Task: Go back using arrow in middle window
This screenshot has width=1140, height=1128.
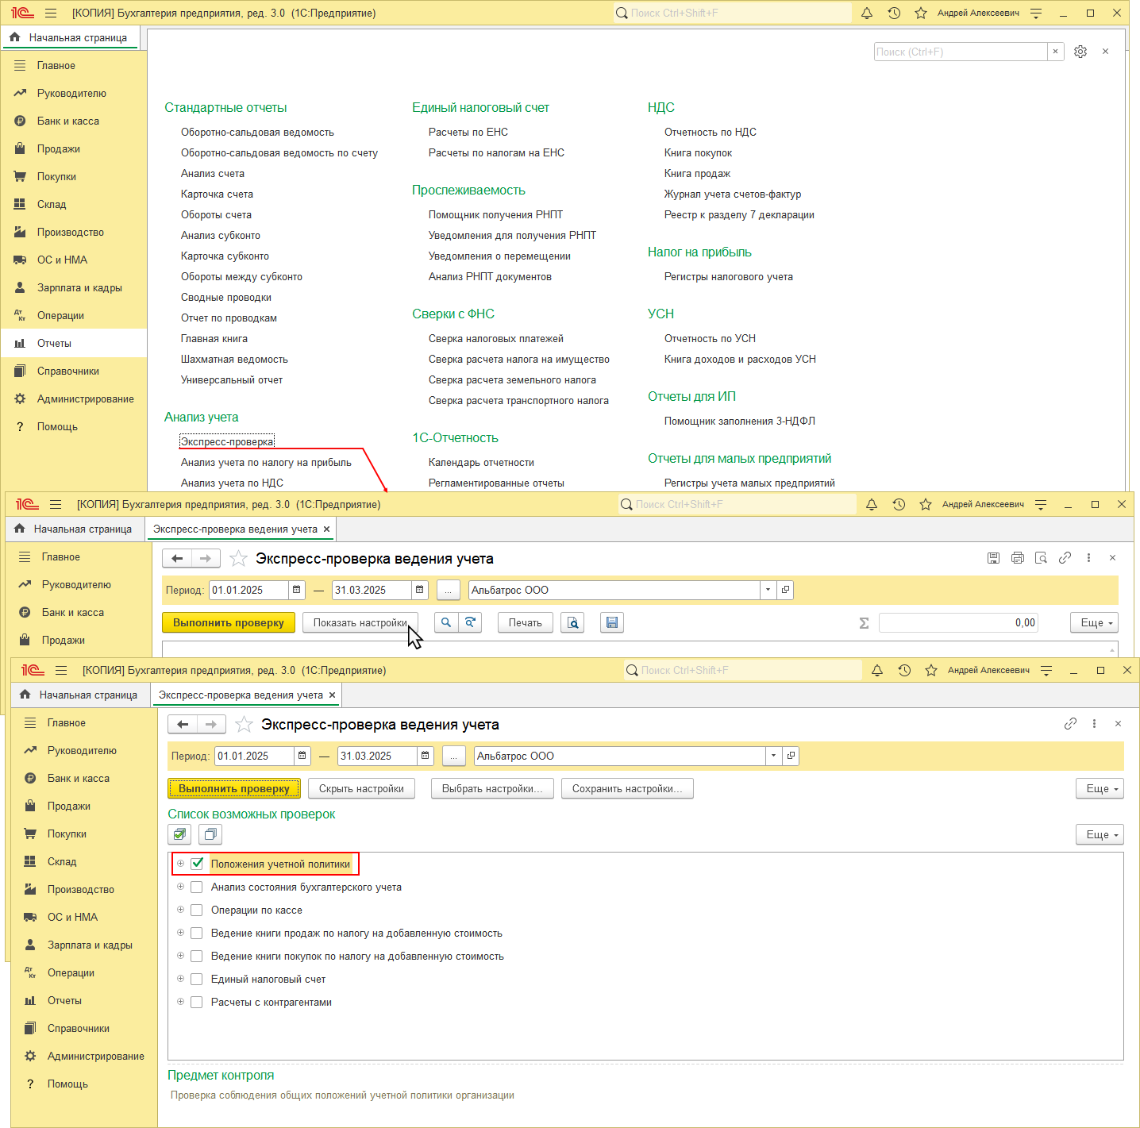Action: point(177,558)
